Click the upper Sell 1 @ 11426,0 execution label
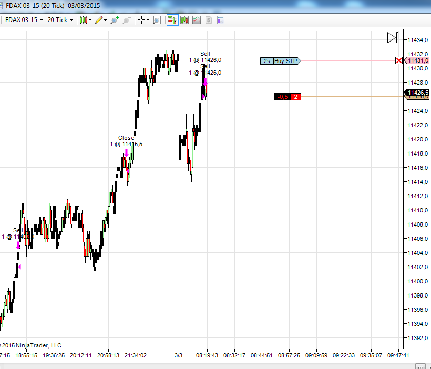 coord(205,57)
